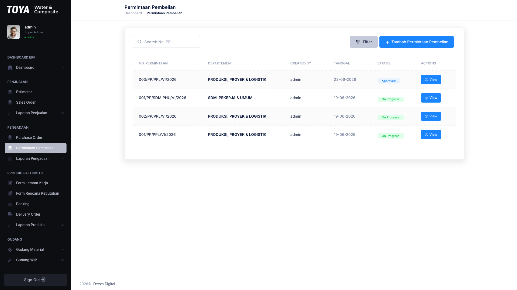
Task: Click the funnel icon on Filter button
Action: pyautogui.click(x=358, y=42)
